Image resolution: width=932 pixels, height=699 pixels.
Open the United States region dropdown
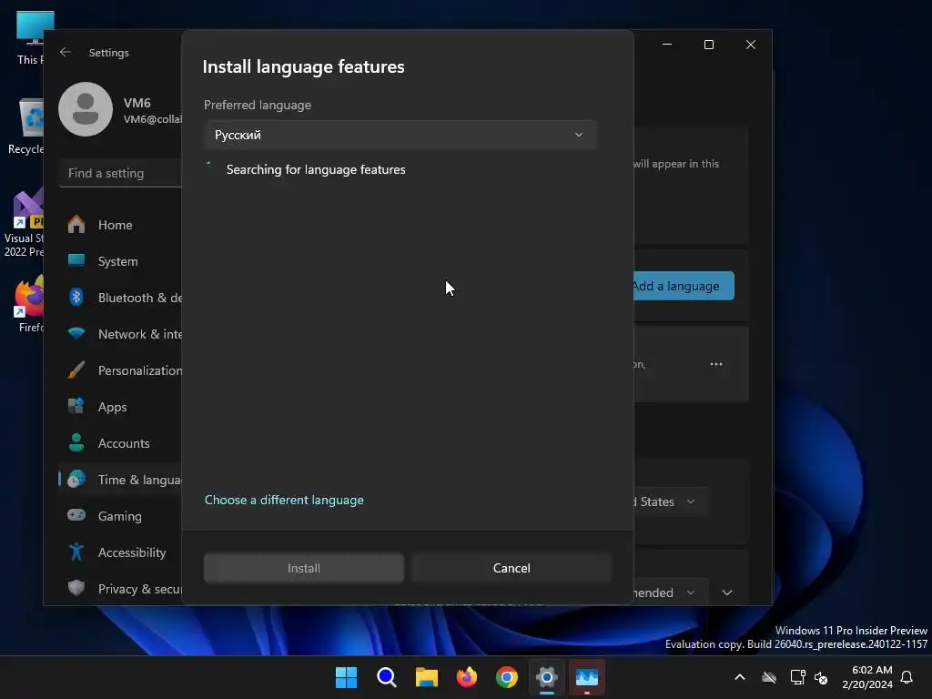pos(671,501)
